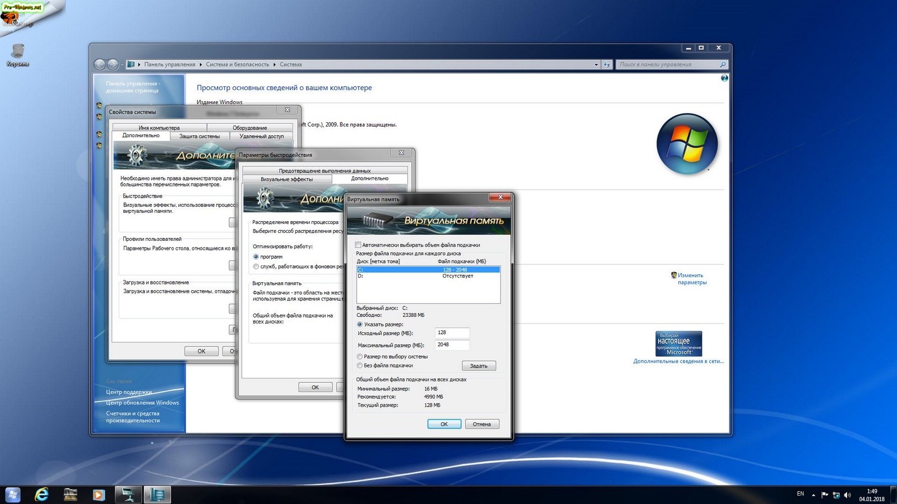The height and width of the screenshot is (504, 897).
Task: Expand the address bar history dropdown arrow
Action: (x=596, y=65)
